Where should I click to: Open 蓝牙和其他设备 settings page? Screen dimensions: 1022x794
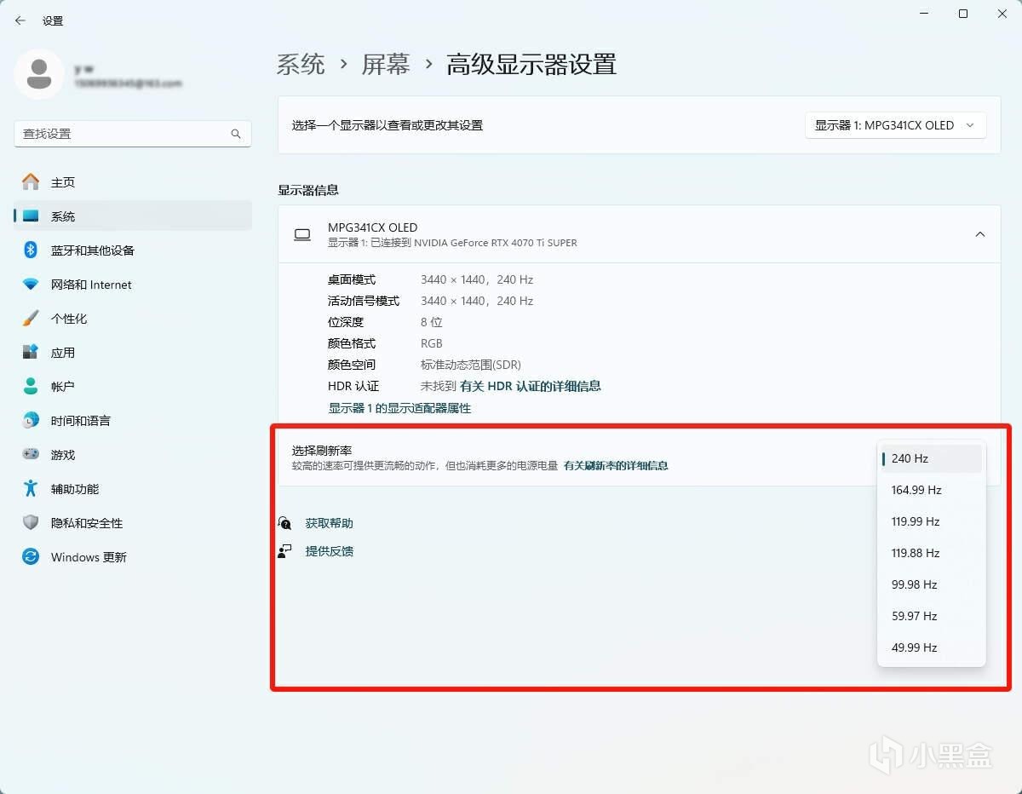[x=133, y=250]
